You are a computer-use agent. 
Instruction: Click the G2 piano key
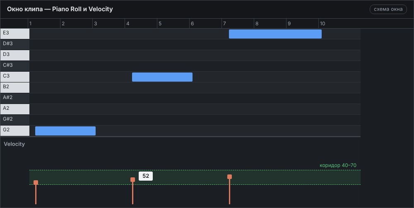tap(15, 131)
